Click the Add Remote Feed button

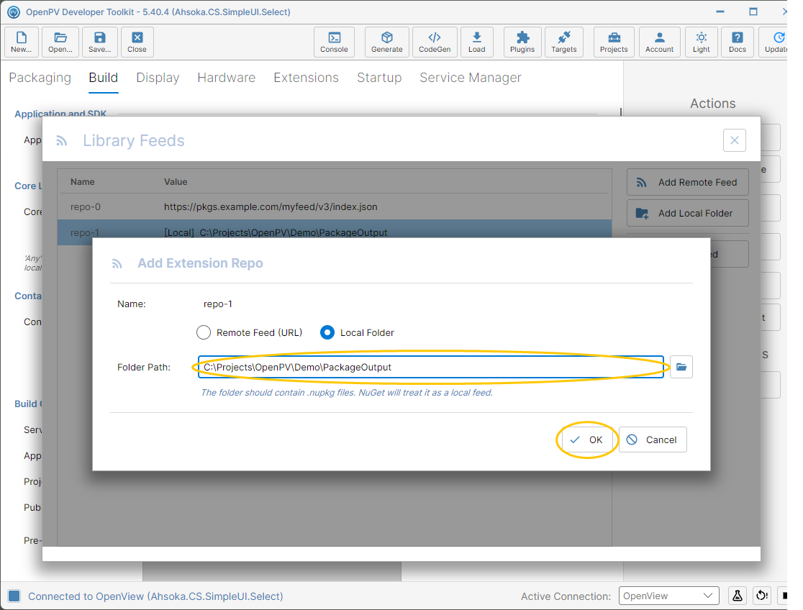coord(687,182)
